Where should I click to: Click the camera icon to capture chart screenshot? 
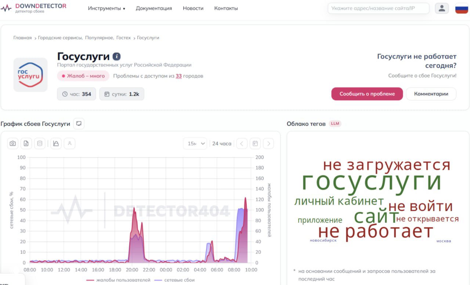pos(12,143)
